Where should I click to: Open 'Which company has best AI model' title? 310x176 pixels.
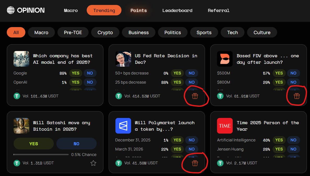tap(63, 59)
